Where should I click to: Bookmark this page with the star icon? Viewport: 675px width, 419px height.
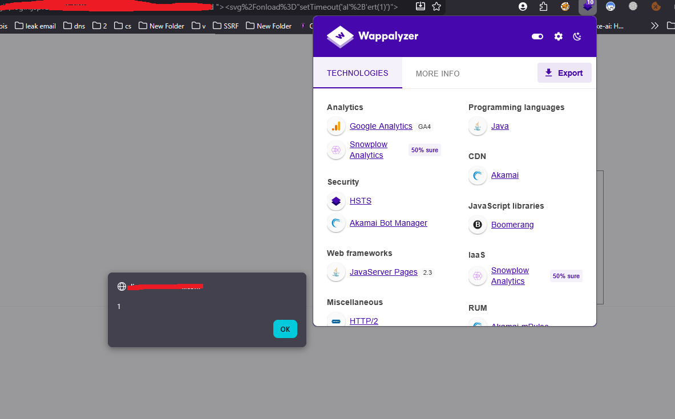(436, 6)
